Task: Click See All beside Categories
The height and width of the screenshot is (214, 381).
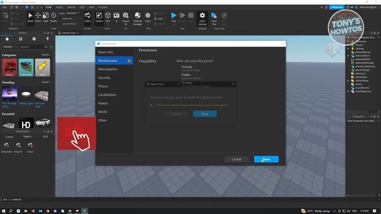Action: pyautogui.click(x=46, y=55)
